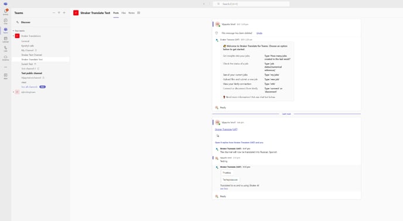This screenshot has width=403, height=221.
Task: Switch to the Files tab
Action: pos(124,13)
